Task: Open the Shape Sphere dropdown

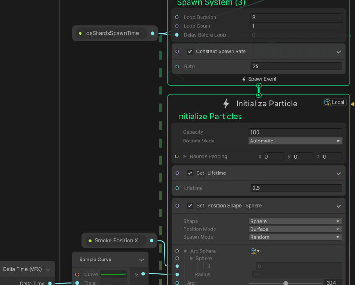Action: pyautogui.click(x=295, y=221)
